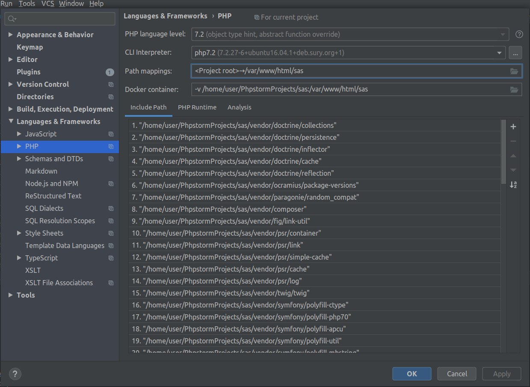Click the Apply button
Image resolution: width=530 pixels, height=387 pixels.
(x=502, y=373)
